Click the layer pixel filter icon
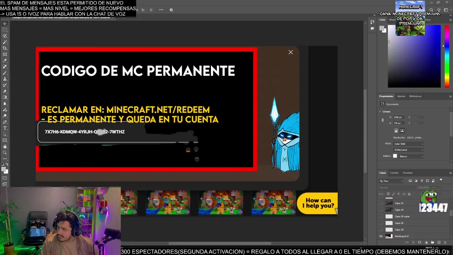 click(x=410, y=181)
